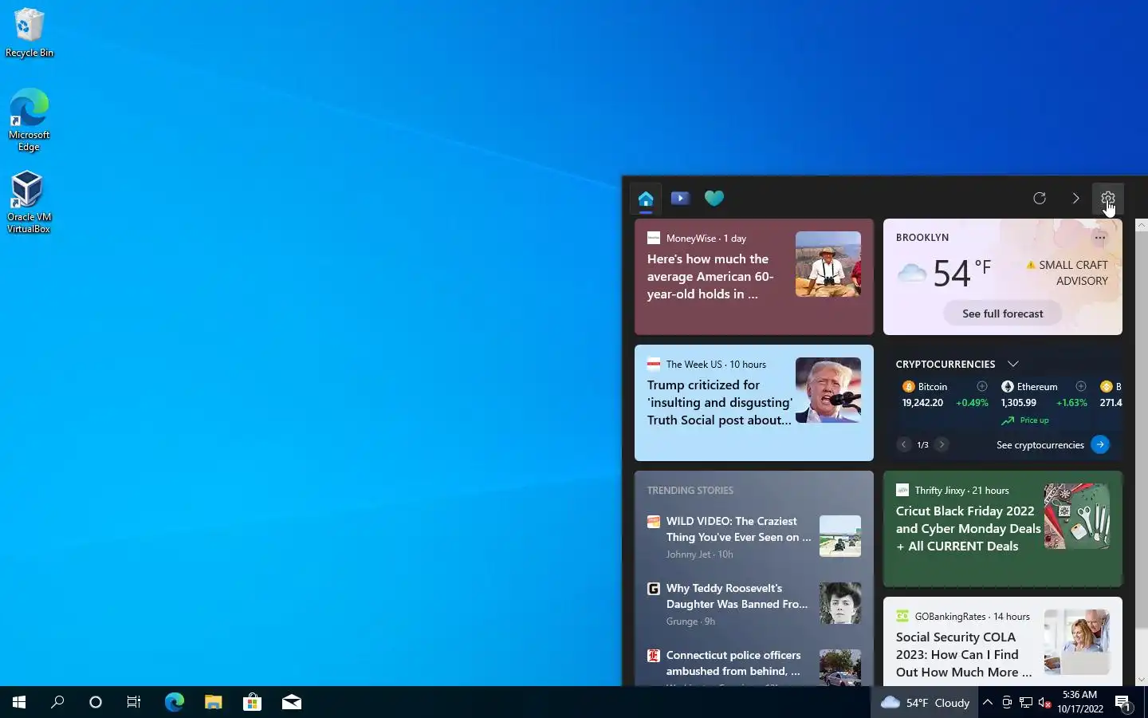Switch to the Home feed tab
The height and width of the screenshot is (718, 1148).
(x=646, y=199)
